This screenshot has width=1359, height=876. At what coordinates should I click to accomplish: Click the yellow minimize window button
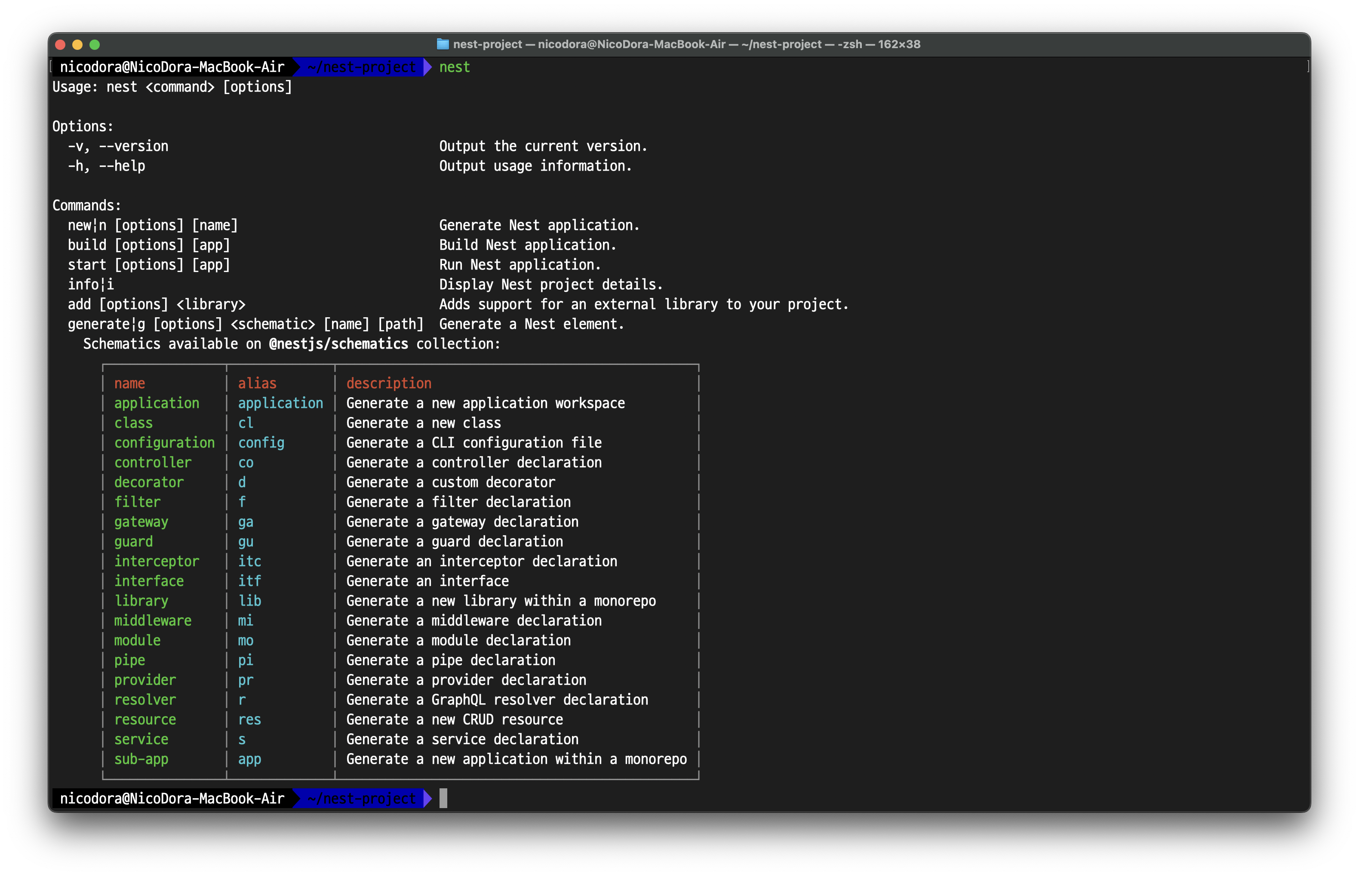[x=78, y=44]
